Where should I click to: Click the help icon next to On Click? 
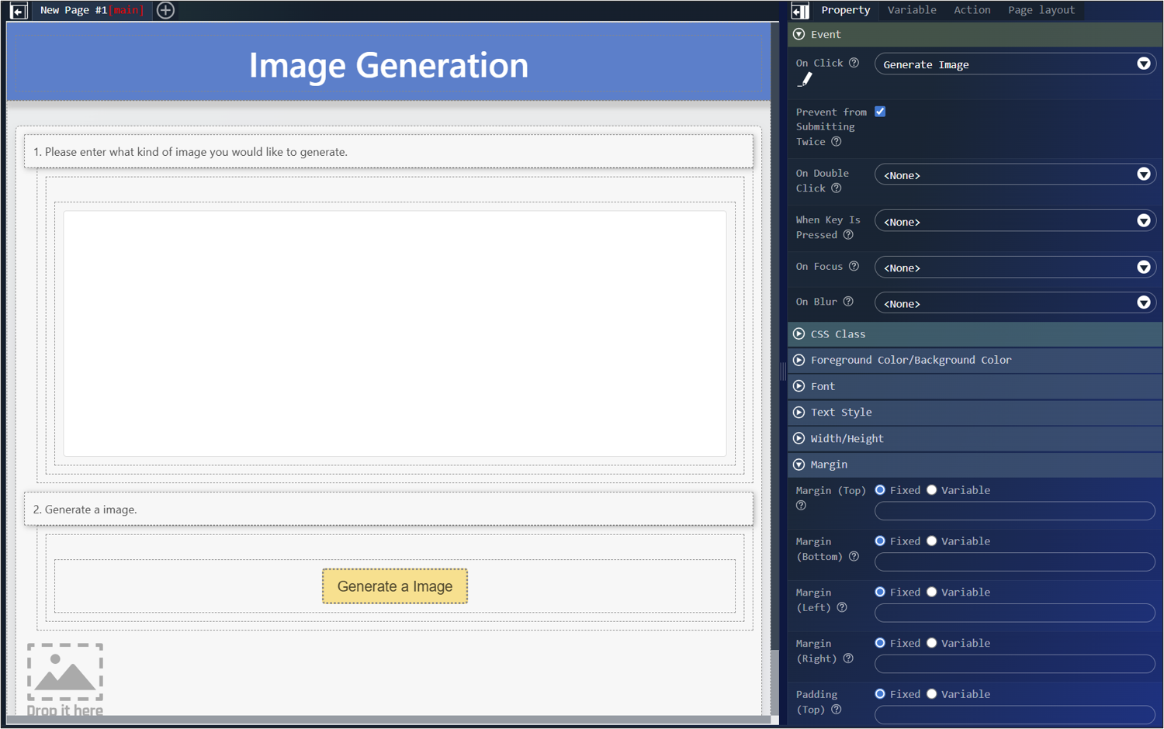click(854, 63)
